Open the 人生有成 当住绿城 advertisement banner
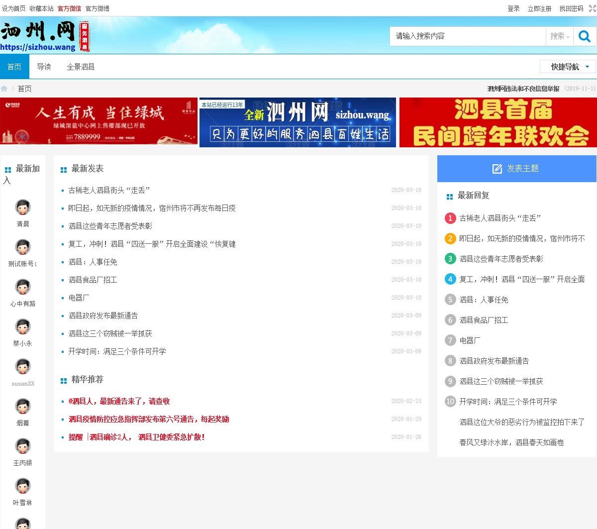Viewport: 597px width, 529px height. click(x=99, y=121)
